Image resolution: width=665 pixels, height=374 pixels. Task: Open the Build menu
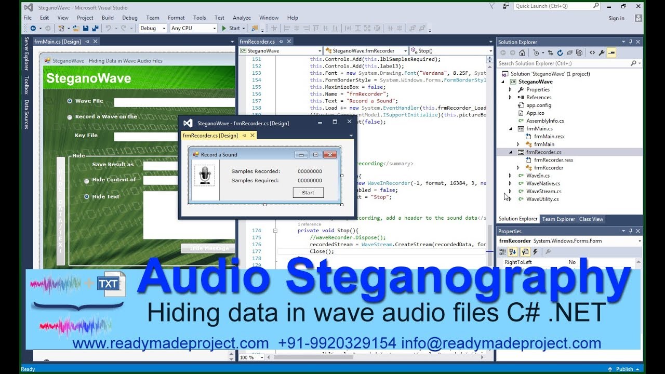tap(108, 18)
